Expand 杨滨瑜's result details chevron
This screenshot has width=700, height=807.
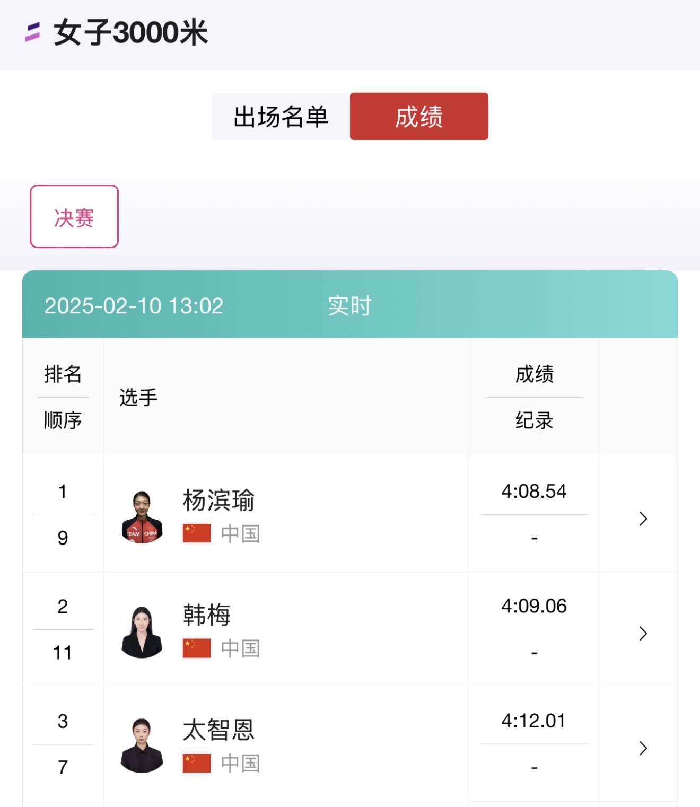[x=643, y=519]
